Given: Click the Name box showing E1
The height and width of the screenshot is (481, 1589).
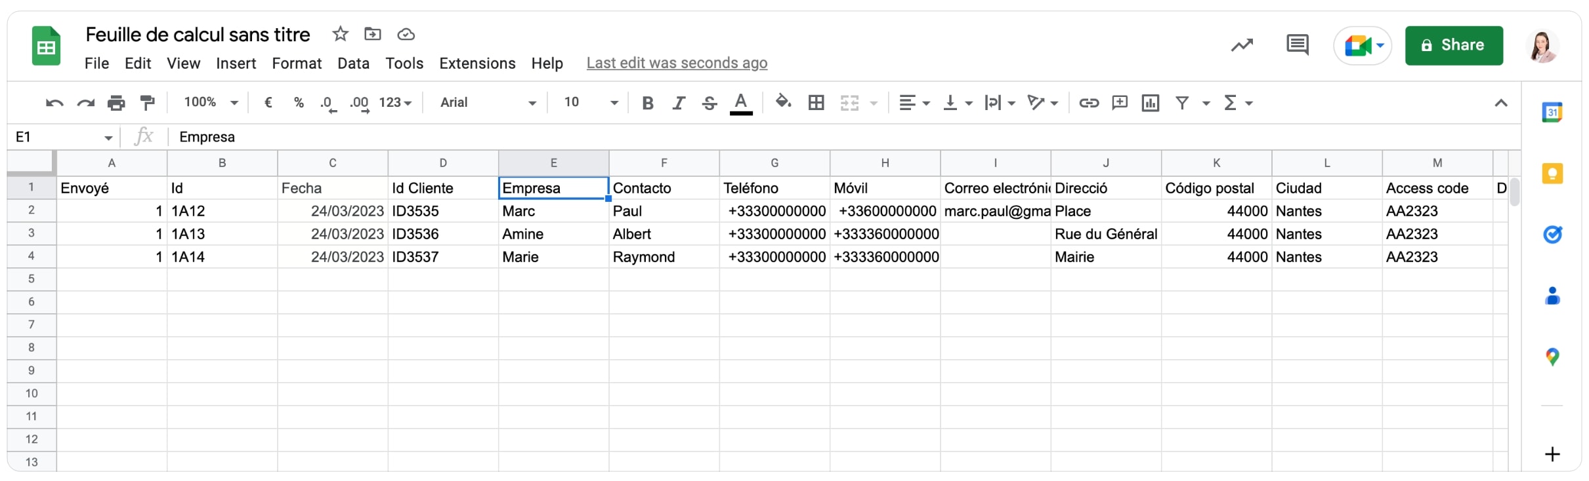Looking at the screenshot, I should click(x=64, y=137).
